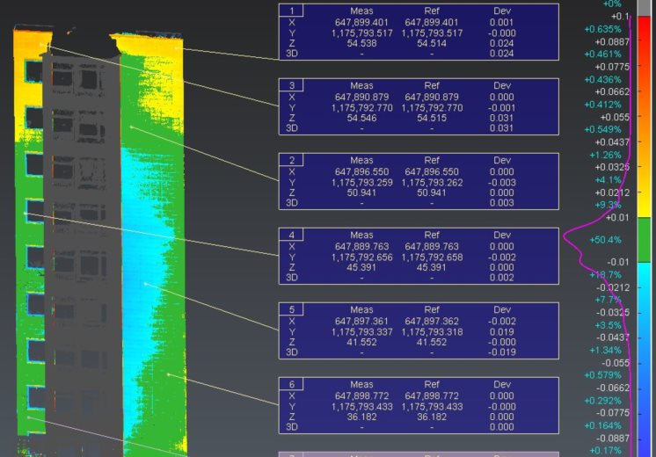656x457 pixels.
Task: Click the Dev header in annotation 1
Action: pyautogui.click(x=501, y=11)
